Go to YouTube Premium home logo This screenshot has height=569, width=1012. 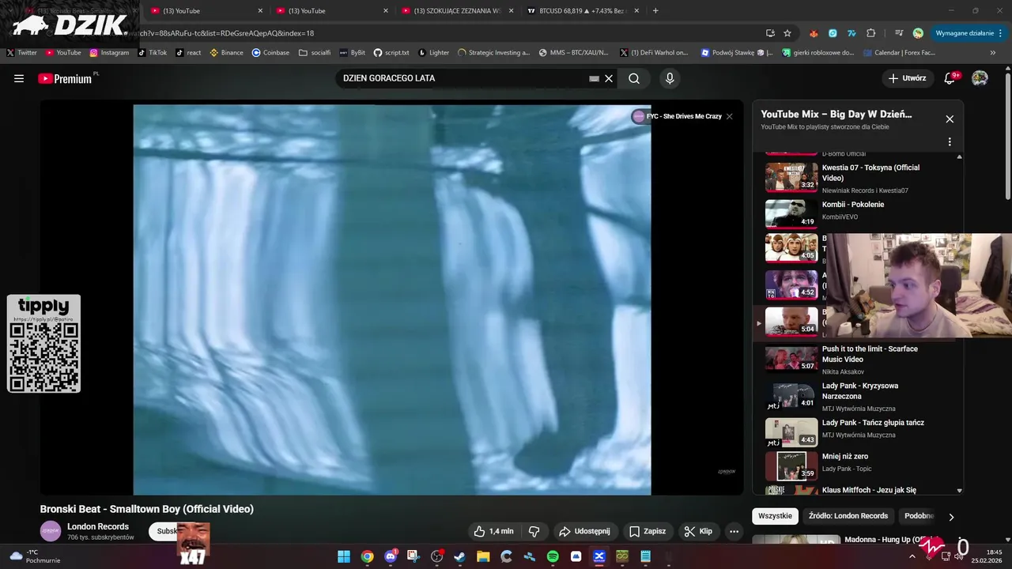(x=66, y=78)
